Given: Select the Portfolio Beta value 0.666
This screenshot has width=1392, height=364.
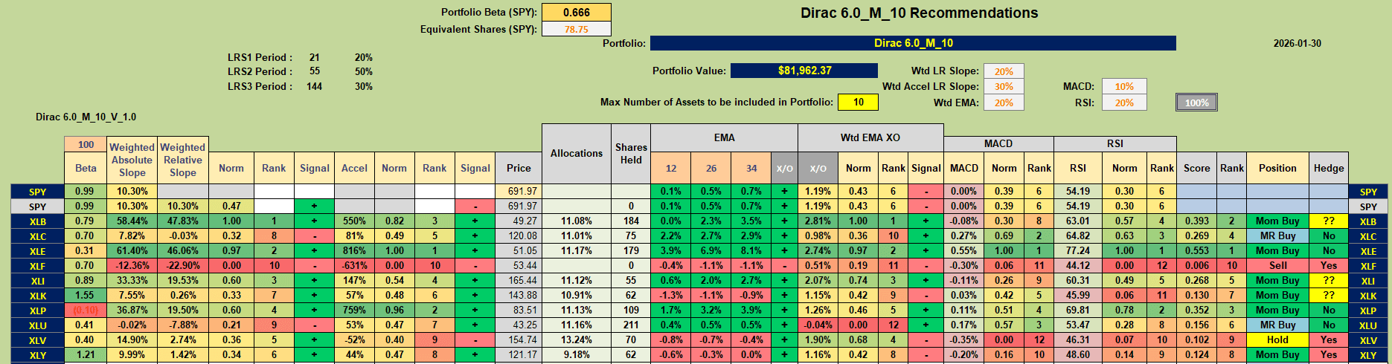Looking at the screenshot, I should click(577, 12).
